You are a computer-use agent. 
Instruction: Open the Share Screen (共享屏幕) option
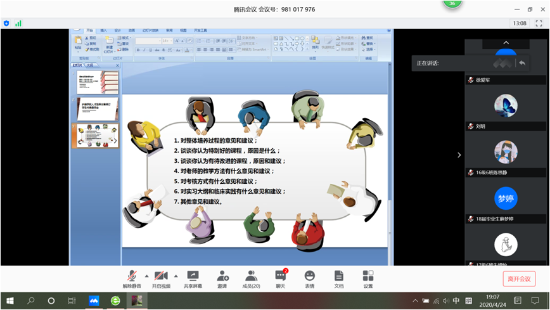(193, 279)
